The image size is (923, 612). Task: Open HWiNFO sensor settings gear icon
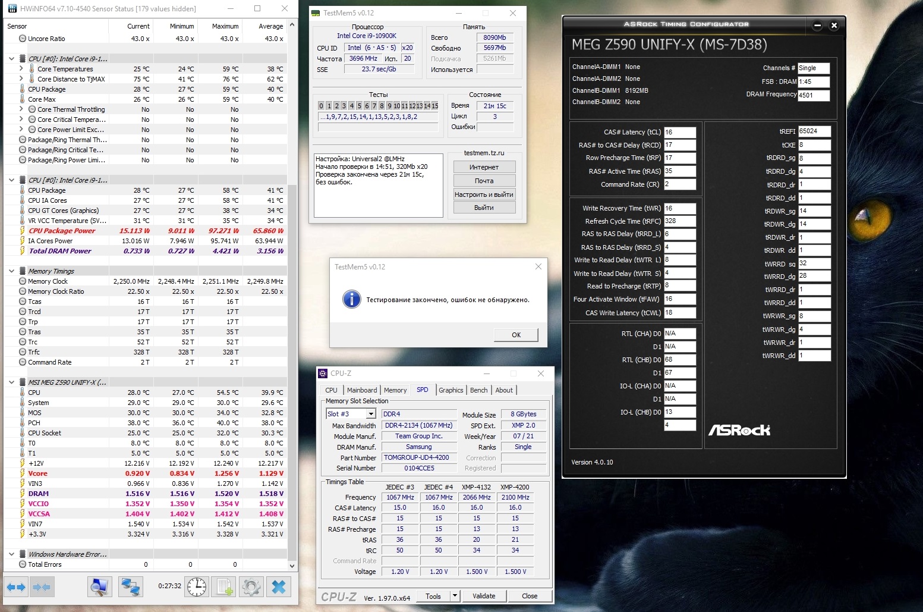pos(251,587)
